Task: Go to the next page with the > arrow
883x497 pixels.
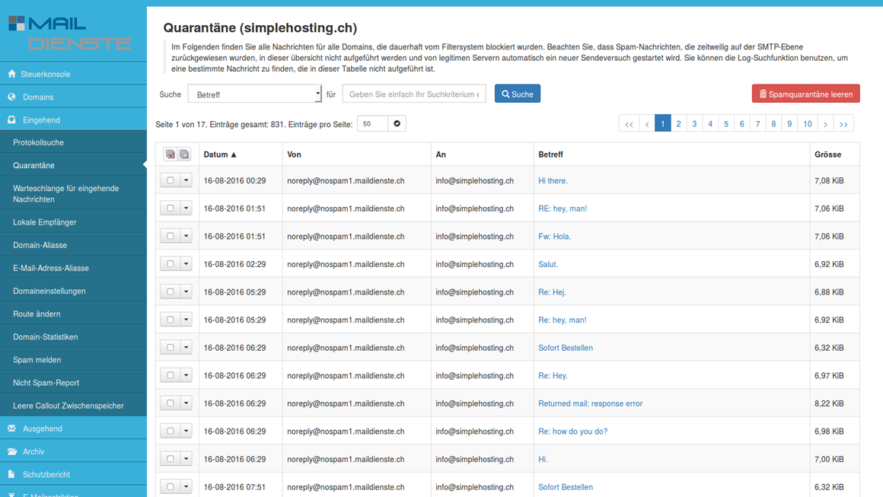Action: click(825, 123)
